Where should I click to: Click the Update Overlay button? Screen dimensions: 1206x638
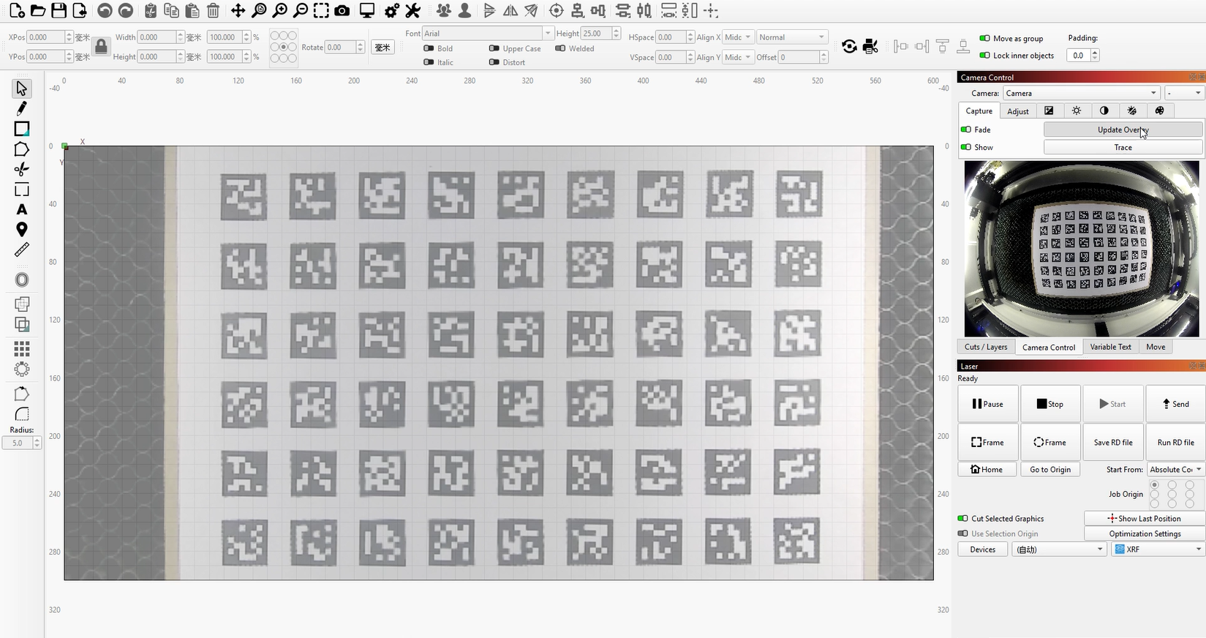[x=1122, y=130]
